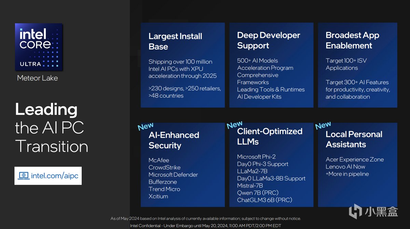Click the "Comprehensive" line
The height and width of the screenshot is (229, 410).
[x=258, y=75]
